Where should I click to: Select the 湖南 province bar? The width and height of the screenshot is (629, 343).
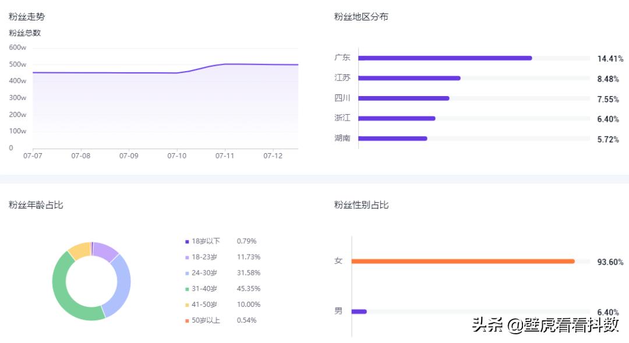393,138
